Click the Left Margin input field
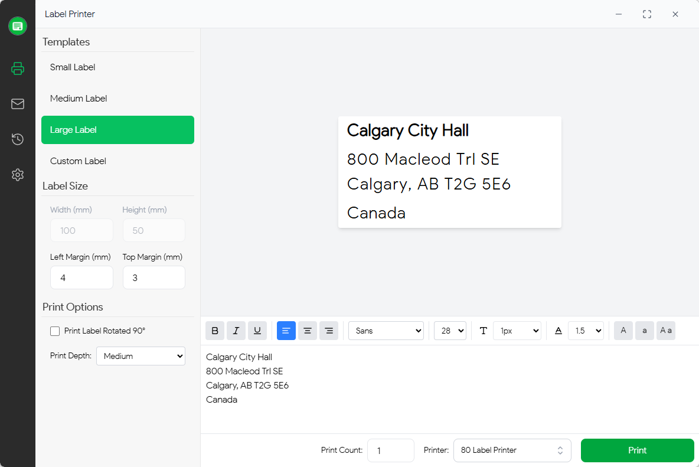The width and height of the screenshot is (699, 467). (81, 277)
